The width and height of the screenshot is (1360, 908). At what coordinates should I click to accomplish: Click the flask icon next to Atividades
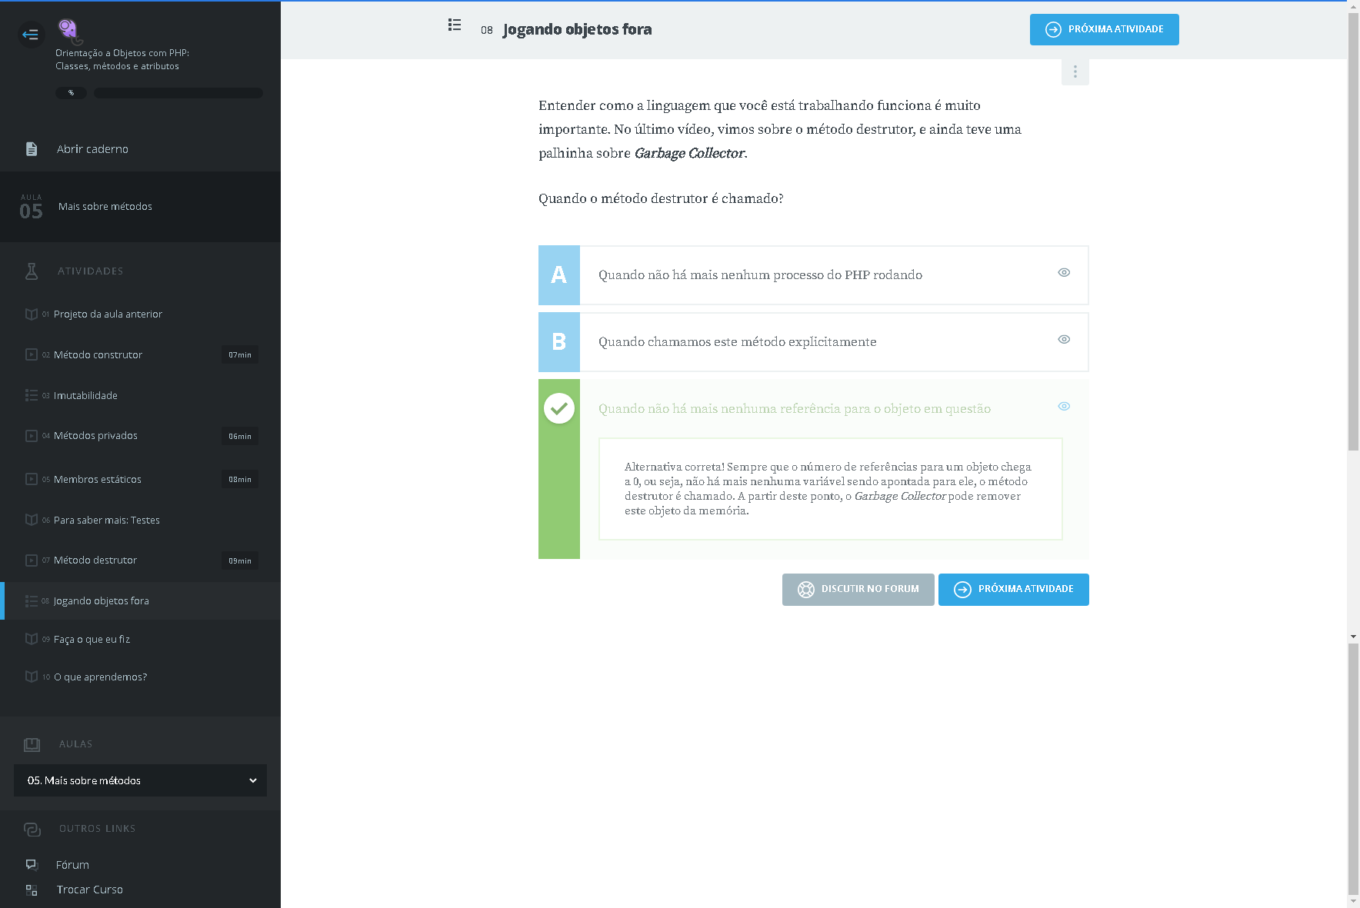[32, 271]
